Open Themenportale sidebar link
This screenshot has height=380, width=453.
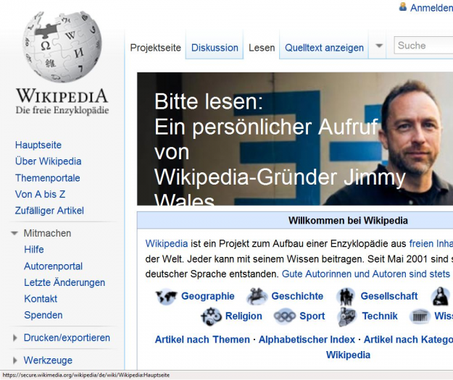click(x=48, y=178)
